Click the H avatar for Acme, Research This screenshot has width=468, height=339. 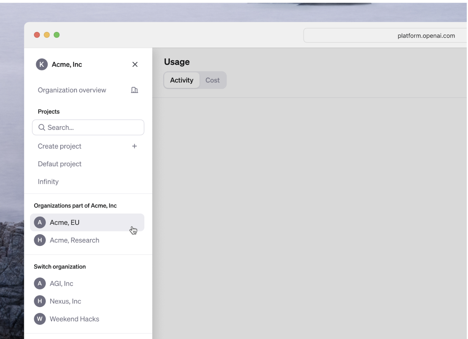[40, 240]
